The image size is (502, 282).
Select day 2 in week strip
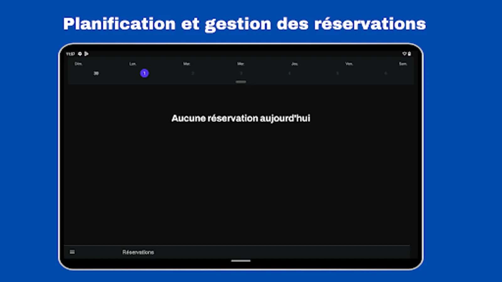[193, 73]
